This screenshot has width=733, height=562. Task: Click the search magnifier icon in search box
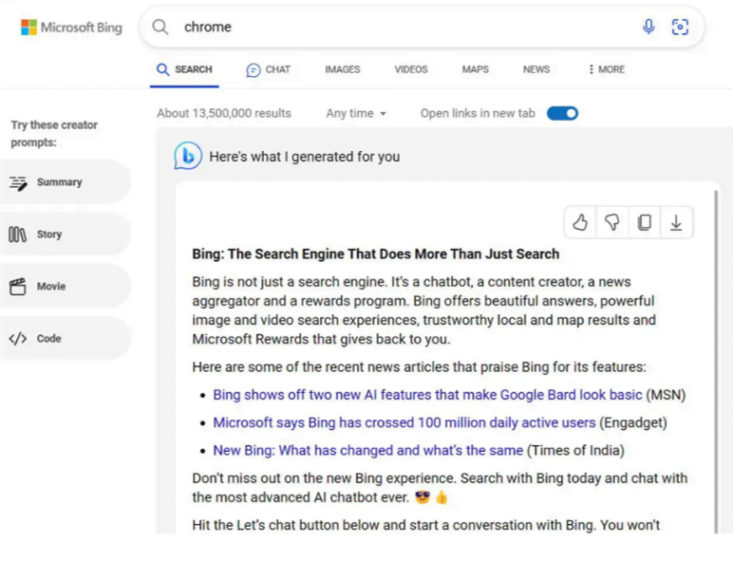161,27
